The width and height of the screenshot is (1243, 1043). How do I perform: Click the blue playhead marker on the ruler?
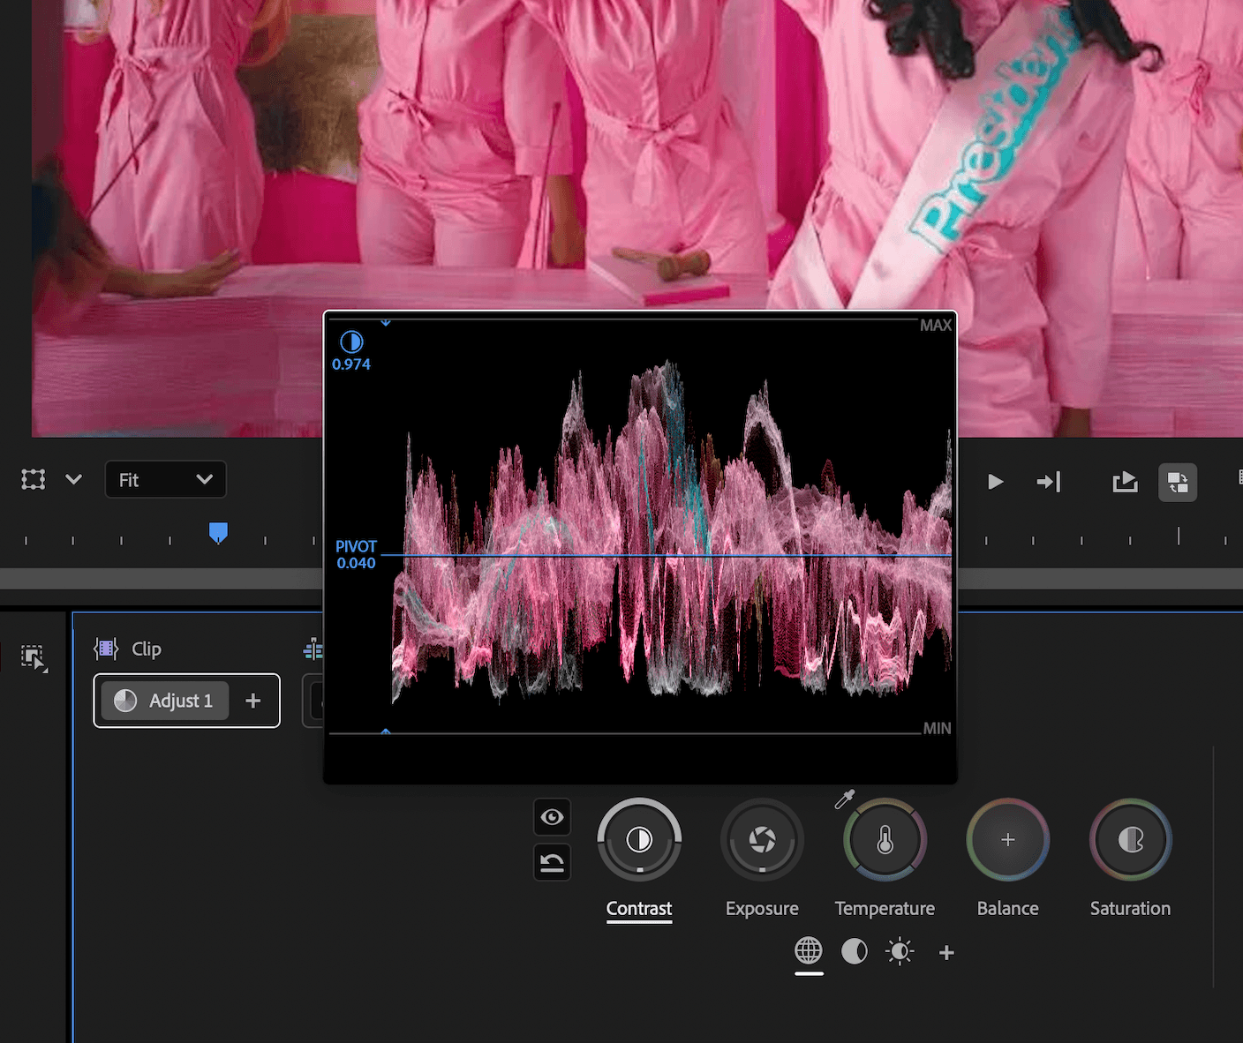[x=219, y=533]
